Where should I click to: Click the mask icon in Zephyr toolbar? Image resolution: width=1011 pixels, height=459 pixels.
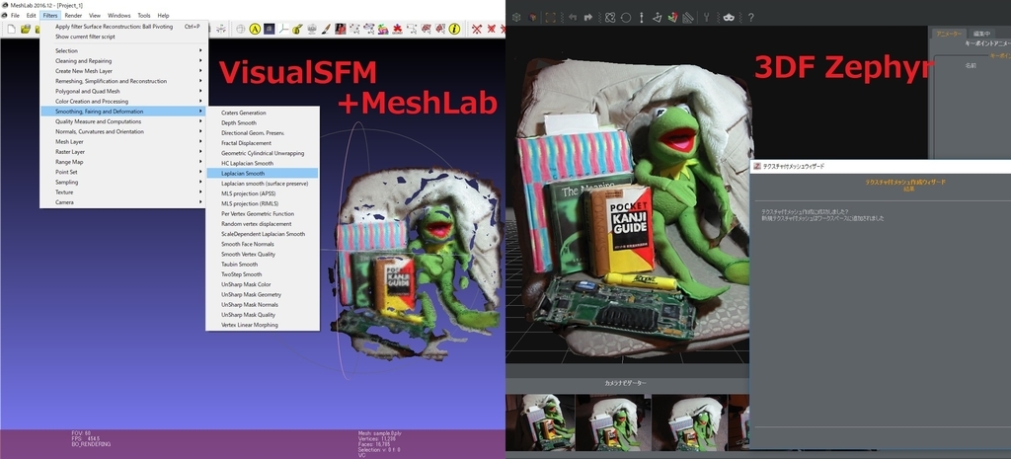coord(730,18)
